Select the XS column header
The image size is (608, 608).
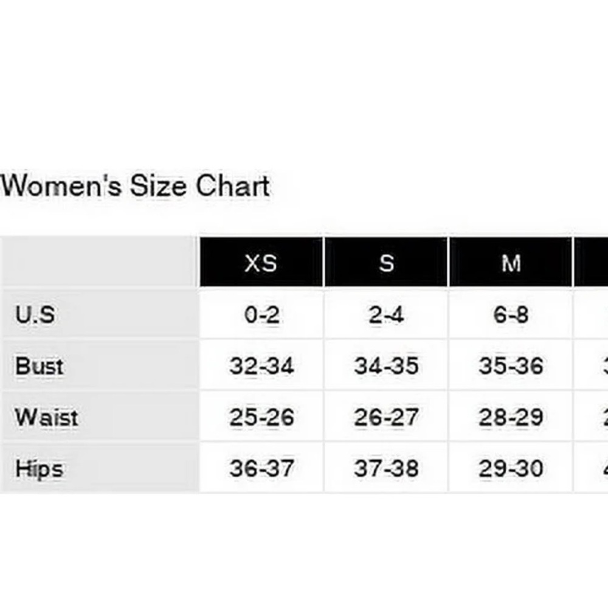coord(261,263)
